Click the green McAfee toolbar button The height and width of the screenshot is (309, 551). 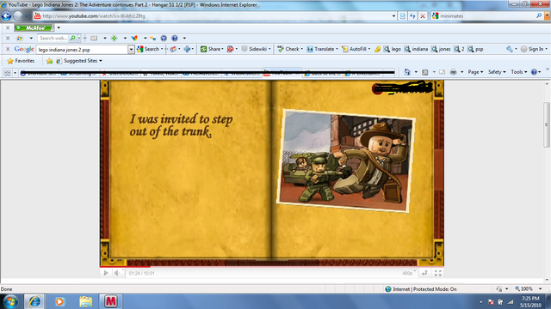pyautogui.click(x=34, y=27)
